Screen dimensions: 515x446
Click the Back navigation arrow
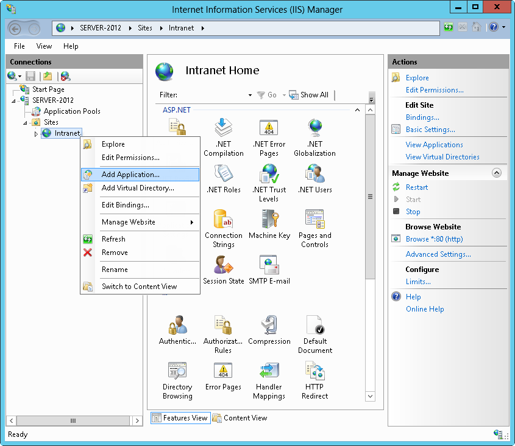tap(15, 29)
